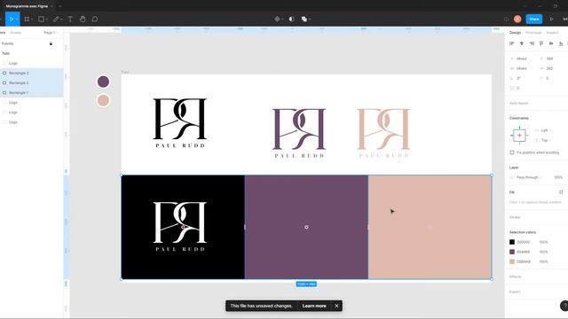
Task: Click the Use as mask icon
Action: click(x=292, y=19)
